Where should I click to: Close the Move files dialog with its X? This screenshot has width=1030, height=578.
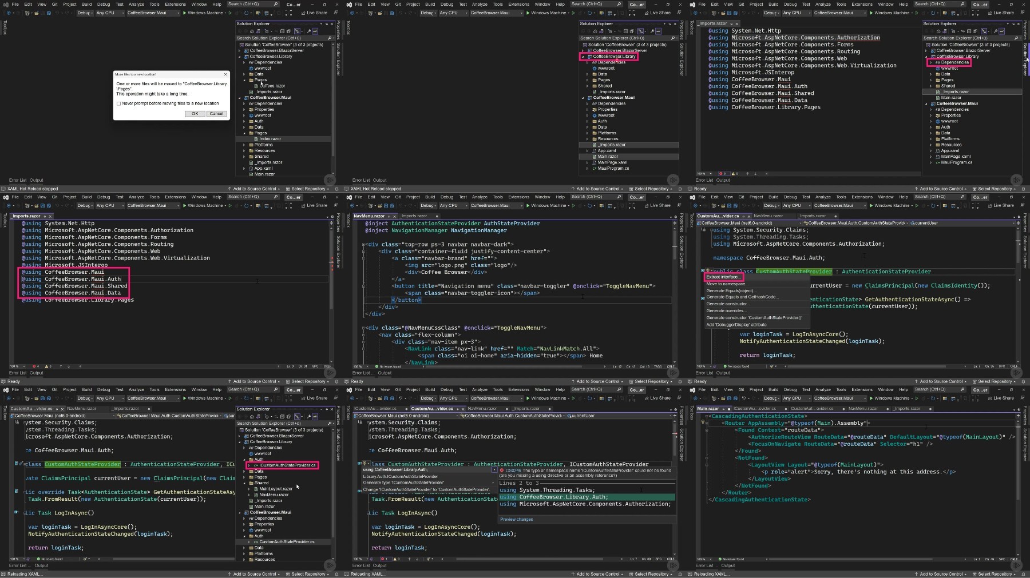[x=225, y=74]
